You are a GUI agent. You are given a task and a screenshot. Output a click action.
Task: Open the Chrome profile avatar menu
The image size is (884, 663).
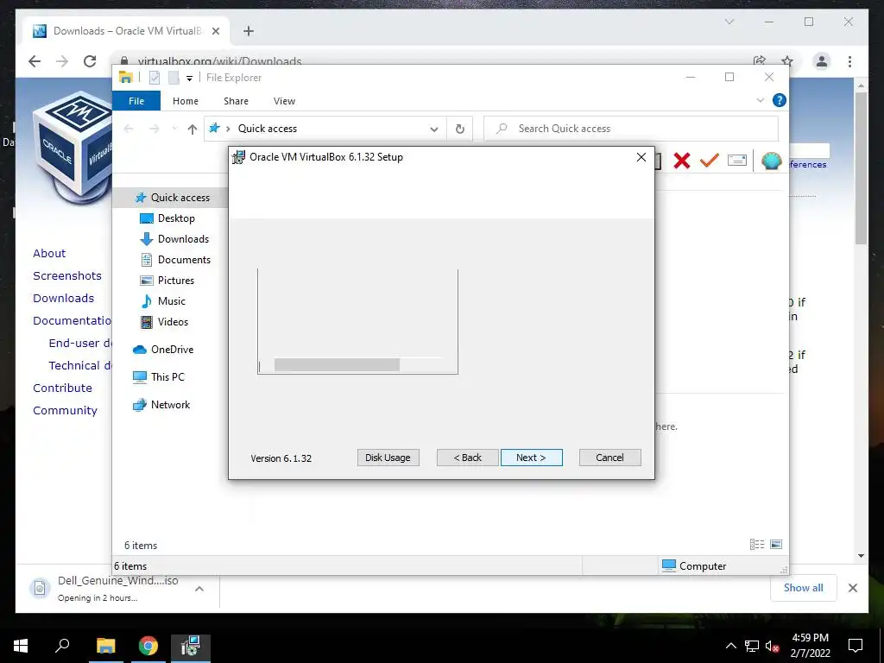pyautogui.click(x=822, y=61)
